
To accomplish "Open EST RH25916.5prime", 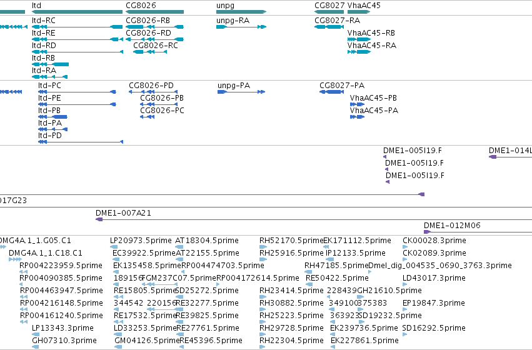I will click(x=291, y=253).
